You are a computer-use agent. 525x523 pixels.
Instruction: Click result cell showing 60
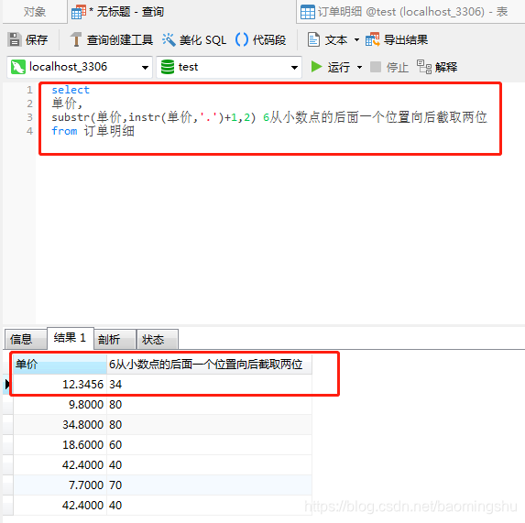click(209, 445)
